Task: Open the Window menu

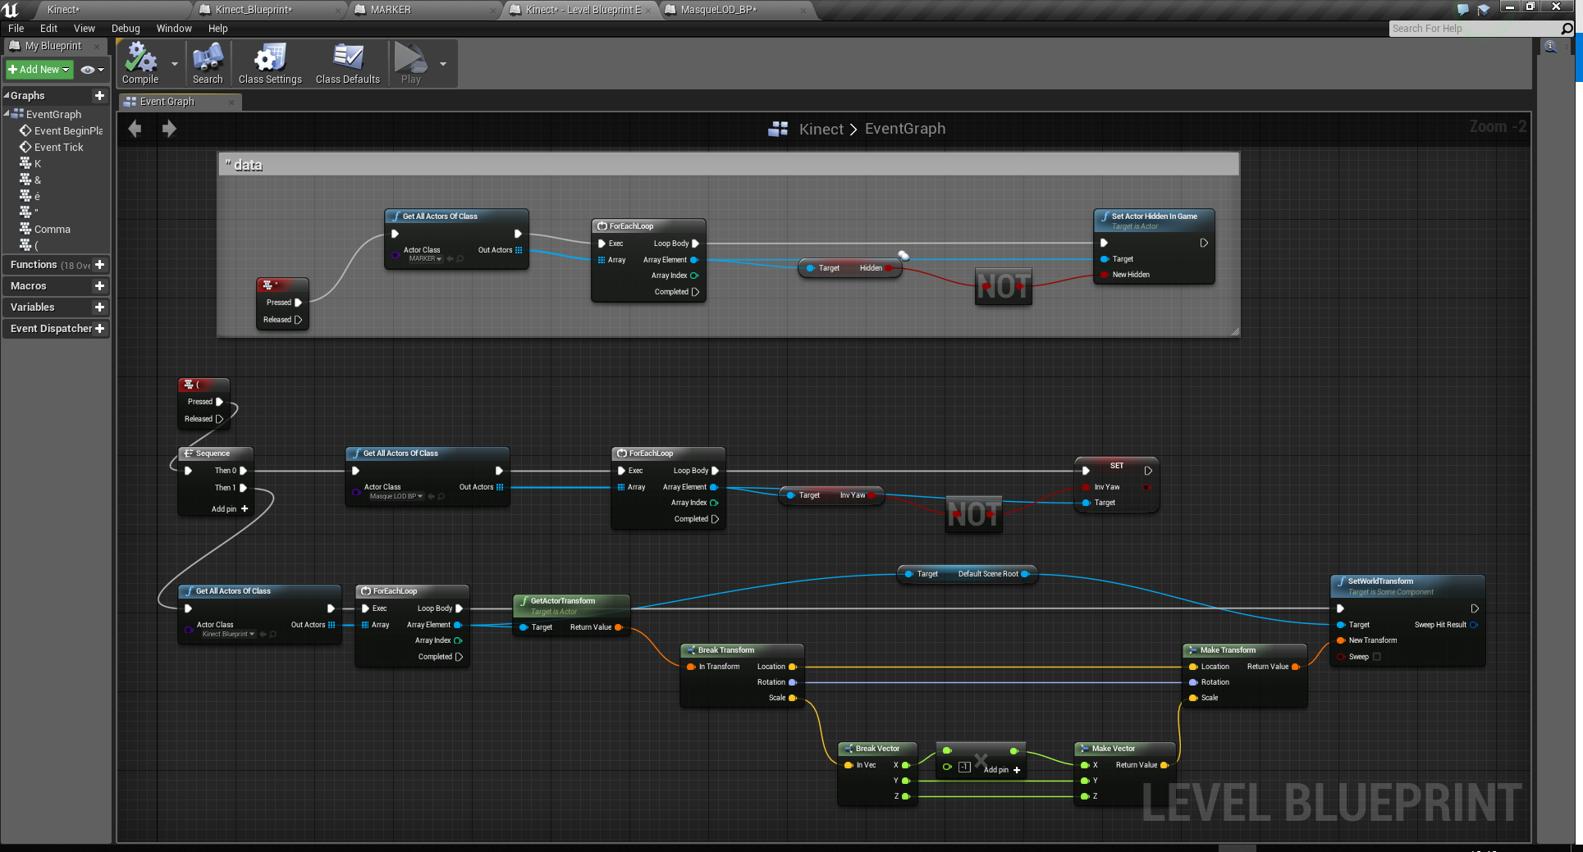Action: [174, 29]
